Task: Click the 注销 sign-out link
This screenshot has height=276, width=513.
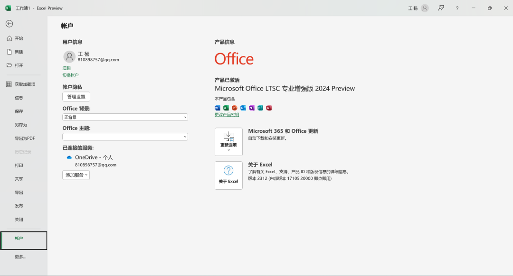Action: click(x=66, y=68)
